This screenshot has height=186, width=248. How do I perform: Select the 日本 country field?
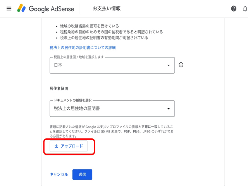[108, 65]
